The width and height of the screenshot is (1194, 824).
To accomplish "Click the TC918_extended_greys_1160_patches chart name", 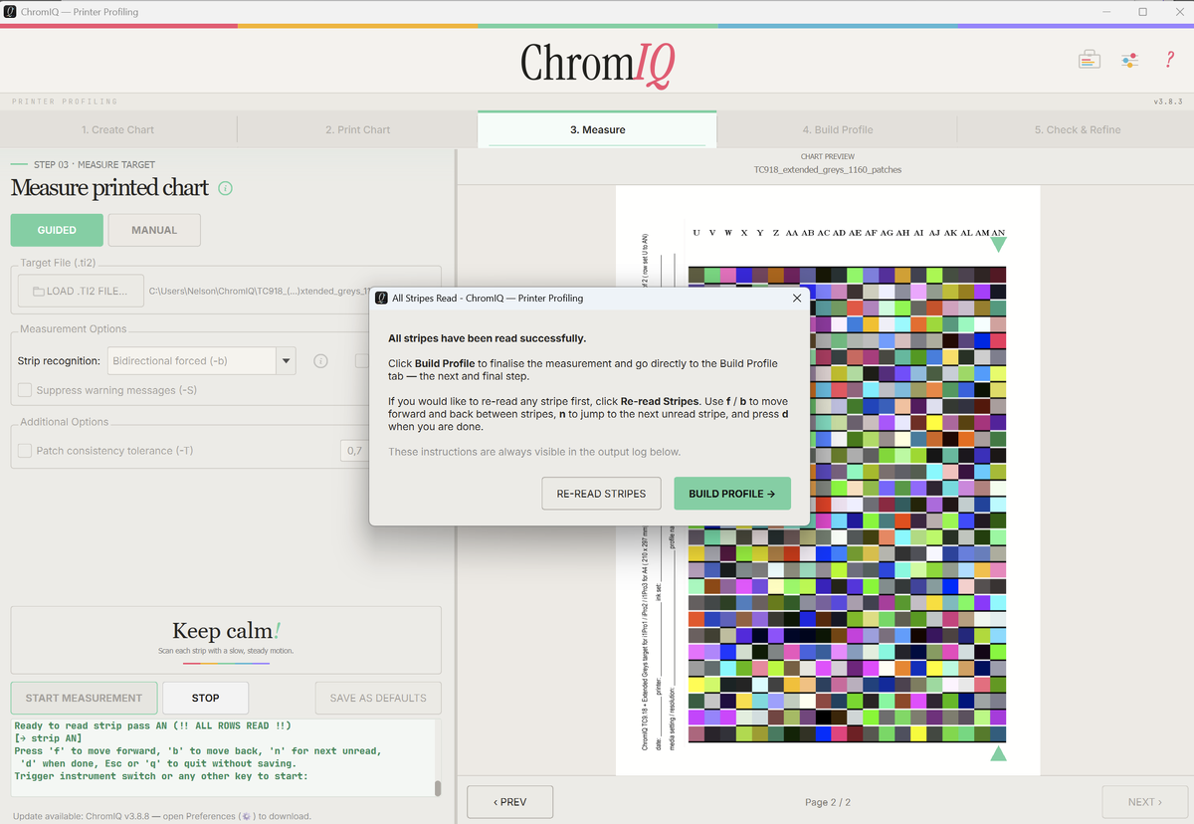I will click(828, 170).
